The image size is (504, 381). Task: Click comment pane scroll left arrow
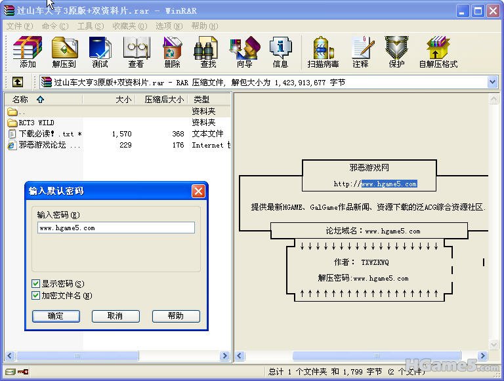(240, 355)
